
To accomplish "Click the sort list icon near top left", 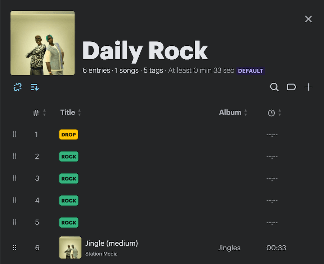I will pos(35,87).
